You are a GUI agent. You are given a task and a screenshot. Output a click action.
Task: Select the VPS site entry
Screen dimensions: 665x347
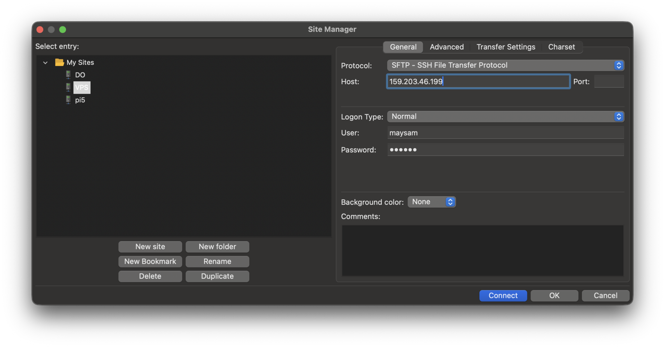82,88
